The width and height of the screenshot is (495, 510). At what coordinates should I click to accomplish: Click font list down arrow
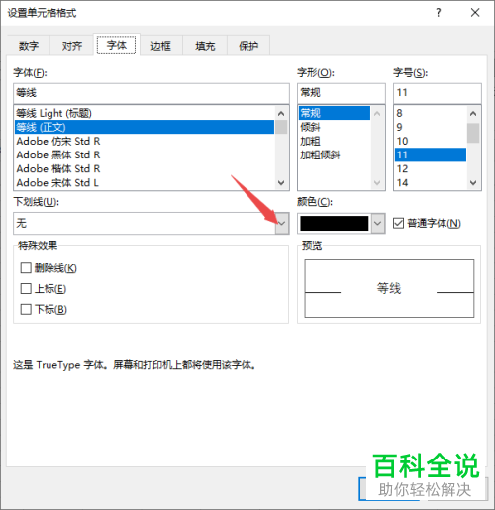click(x=281, y=182)
